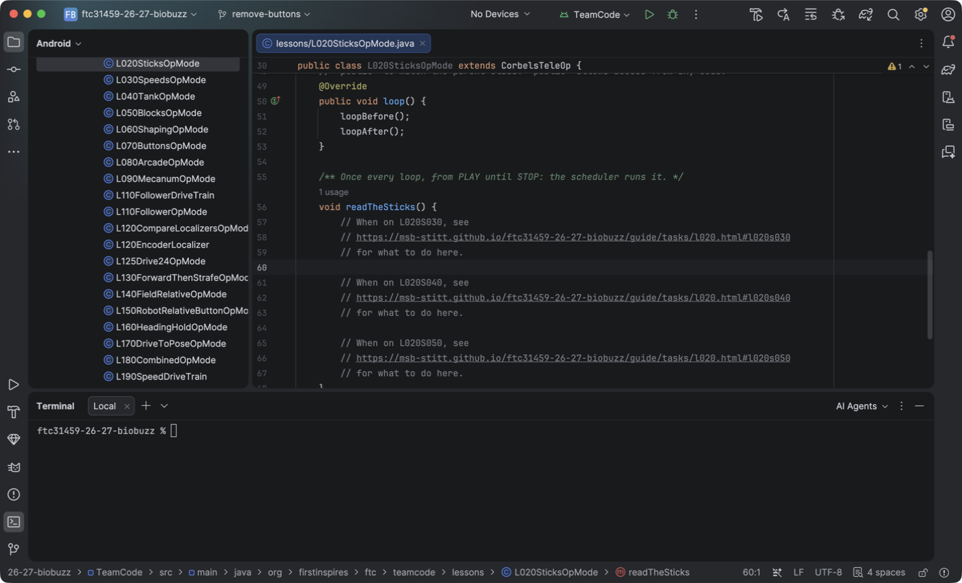Open the Android project view dropdown
This screenshot has width=962, height=583.
tap(59, 44)
